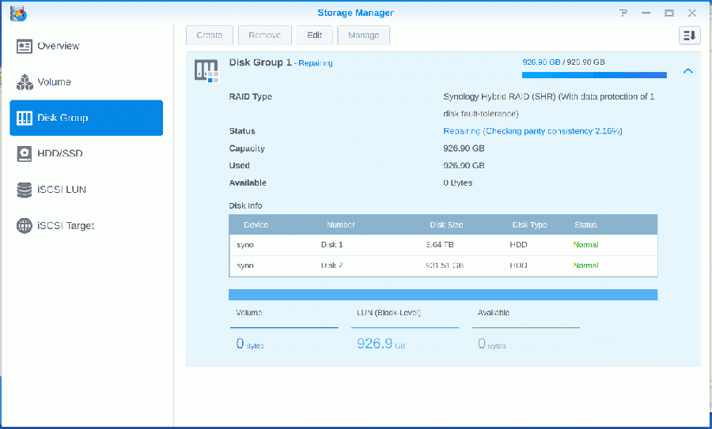Click the Used value 926.90 GB
712x429 pixels.
coord(464,166)
